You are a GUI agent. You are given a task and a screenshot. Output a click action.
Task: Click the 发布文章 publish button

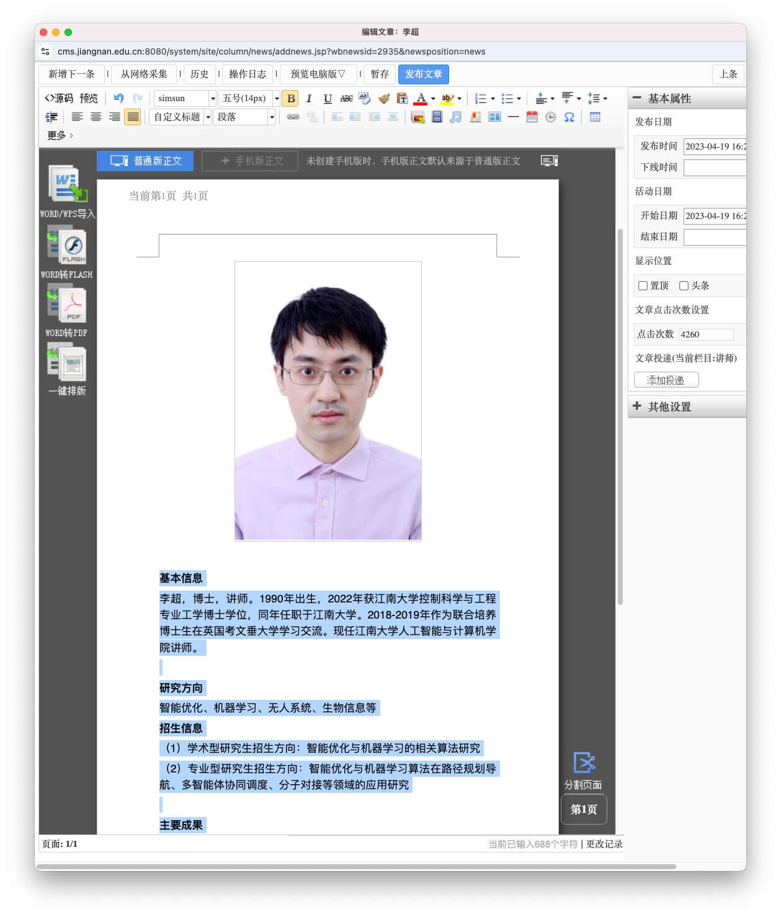(x=423, y=74)
